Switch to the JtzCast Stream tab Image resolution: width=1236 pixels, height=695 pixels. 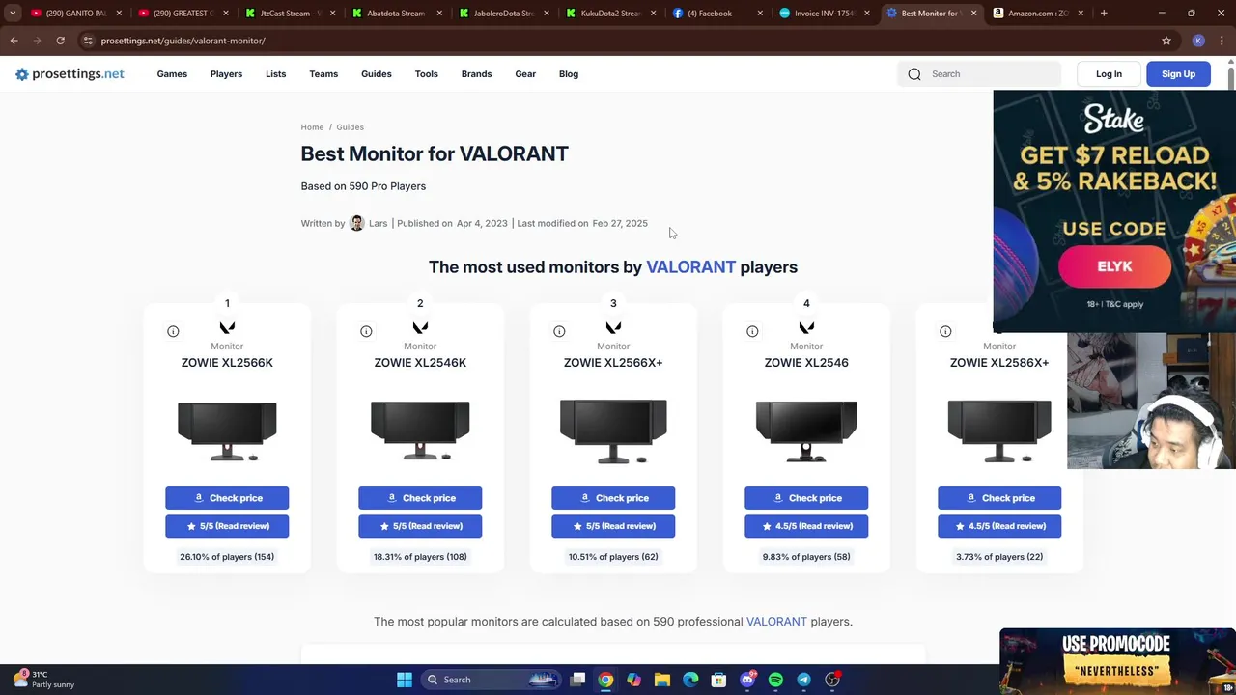284,14
